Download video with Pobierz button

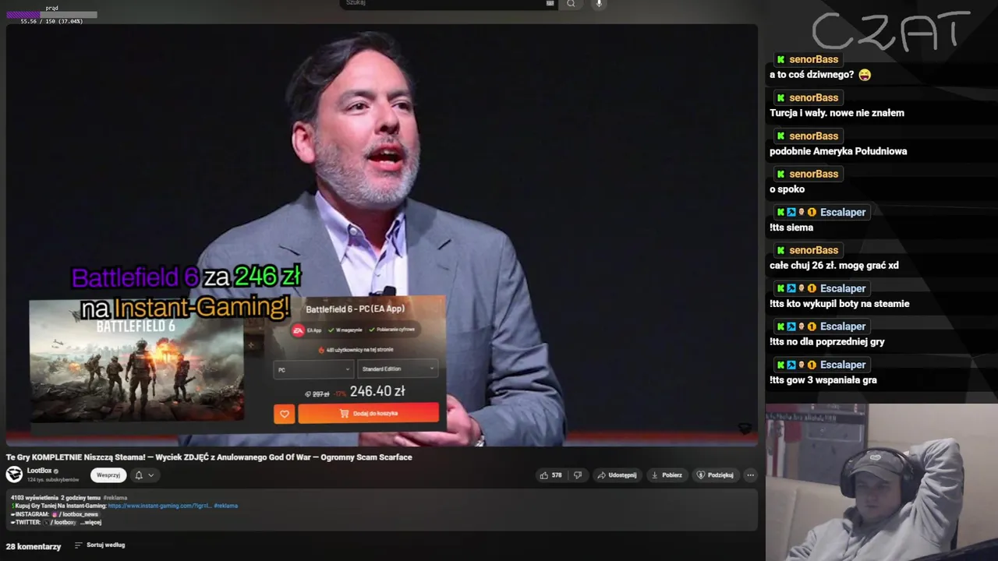tap(667, 475)
